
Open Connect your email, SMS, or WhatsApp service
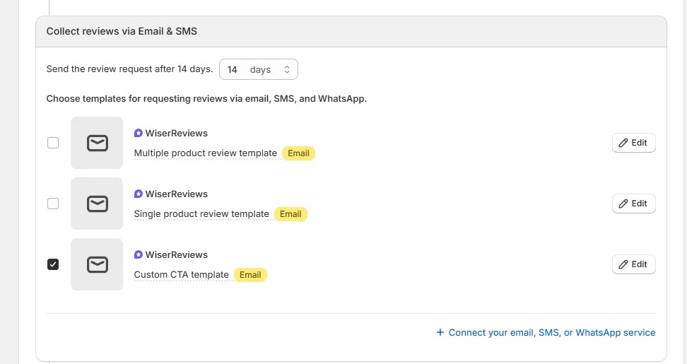click(x=551, y=332)
